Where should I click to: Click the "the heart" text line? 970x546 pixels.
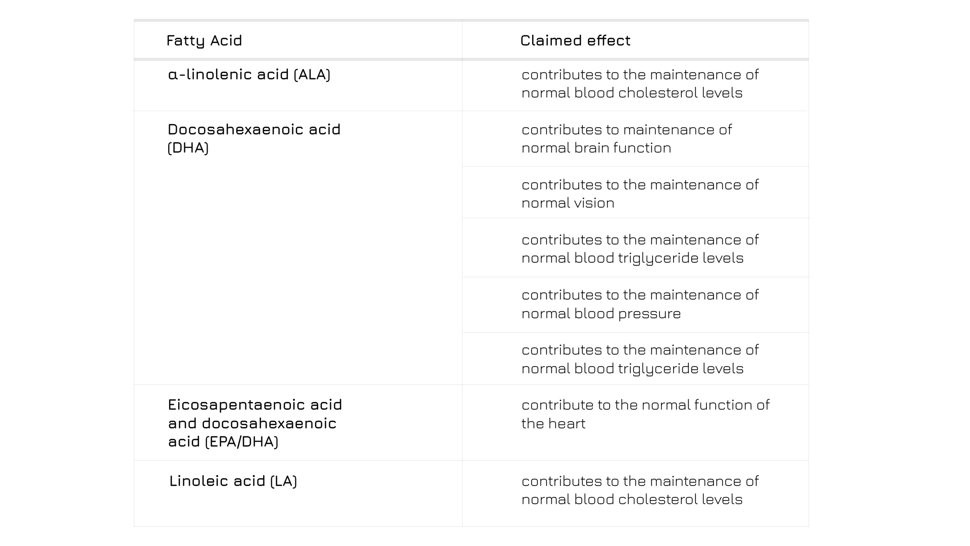click(553, 423)
